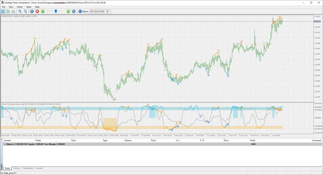323x175 pixels.
Task: Open the Journal tab
Action: [39, 168]
